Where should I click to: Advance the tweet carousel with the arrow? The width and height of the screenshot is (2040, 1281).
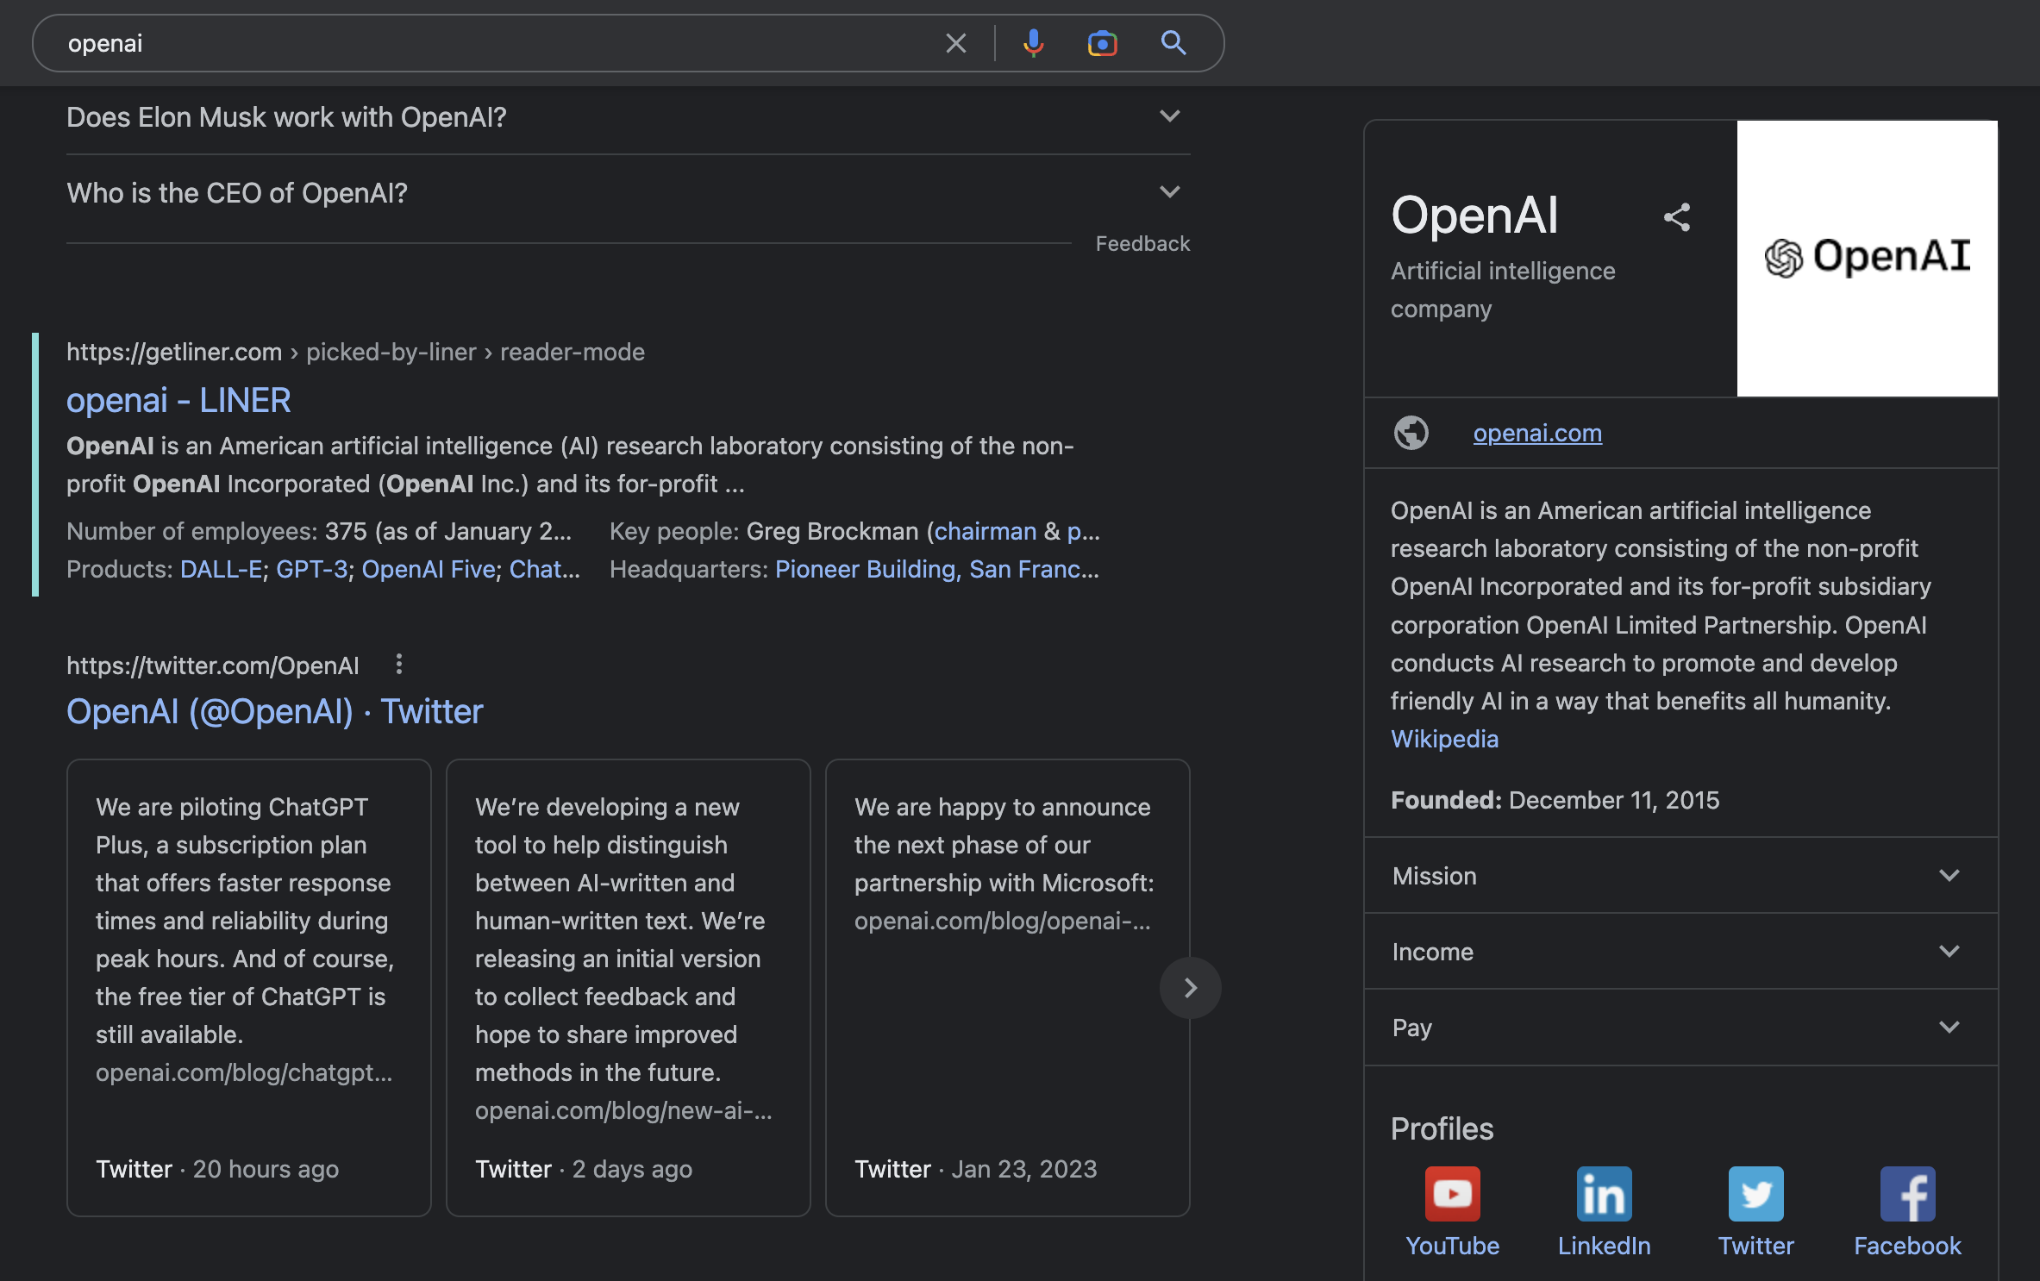click(x=1190, y=988)
